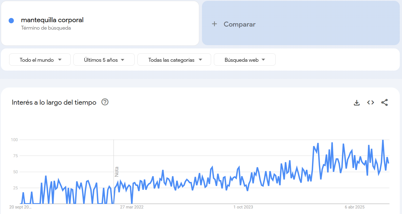Expand the Todo el mundo region dropdown
The image size is (402, 214).
pos(40,60)
